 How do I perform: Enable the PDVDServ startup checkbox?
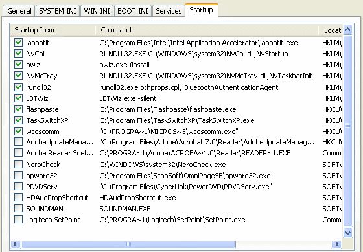(x=18, y=187)
